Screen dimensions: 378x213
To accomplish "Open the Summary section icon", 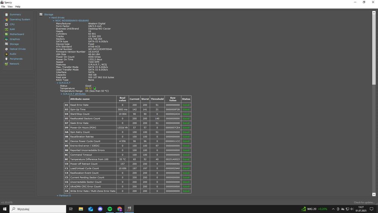I will point(6,14).
